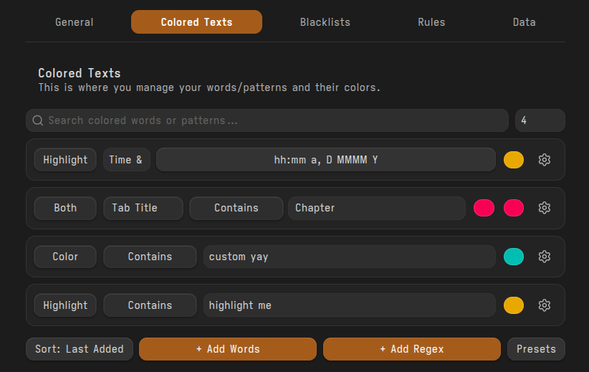Change the Color style dropdown
The height and width of the screenshot is (372, 589).
pos(65,257)
